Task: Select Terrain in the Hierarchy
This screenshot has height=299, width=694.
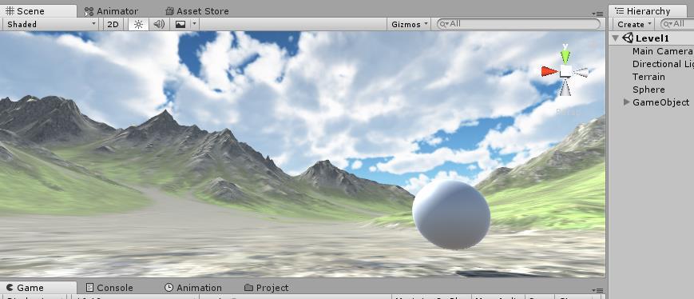Action: click(x=648, y=77)
